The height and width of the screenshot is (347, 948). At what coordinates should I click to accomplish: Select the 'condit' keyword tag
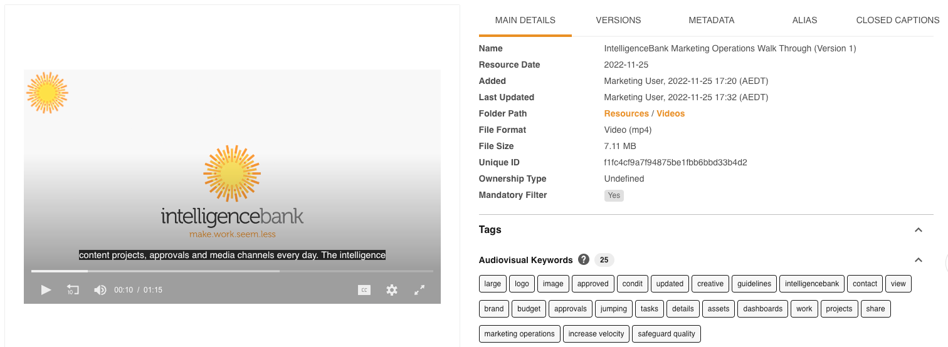(x=633, y=284)
